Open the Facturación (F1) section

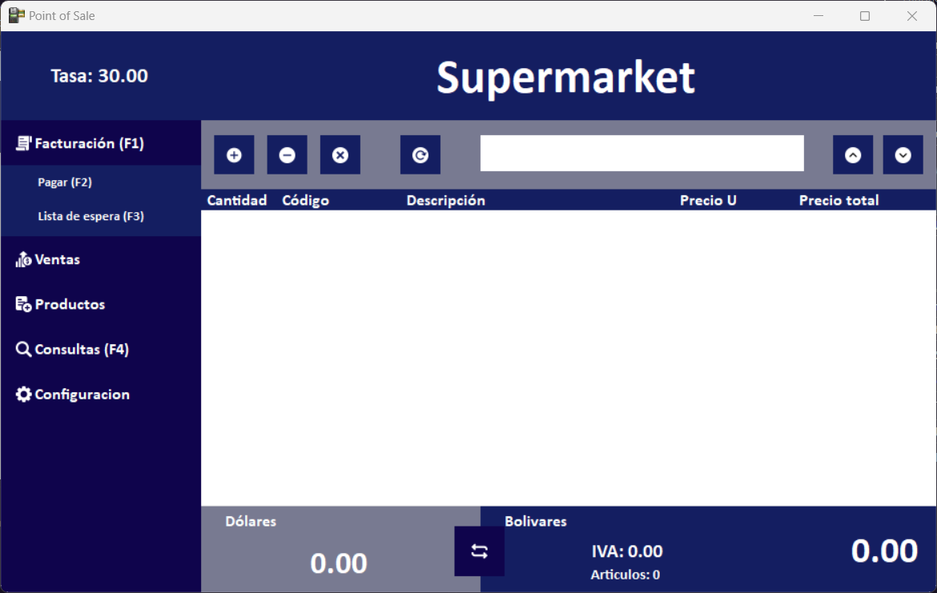89,144
